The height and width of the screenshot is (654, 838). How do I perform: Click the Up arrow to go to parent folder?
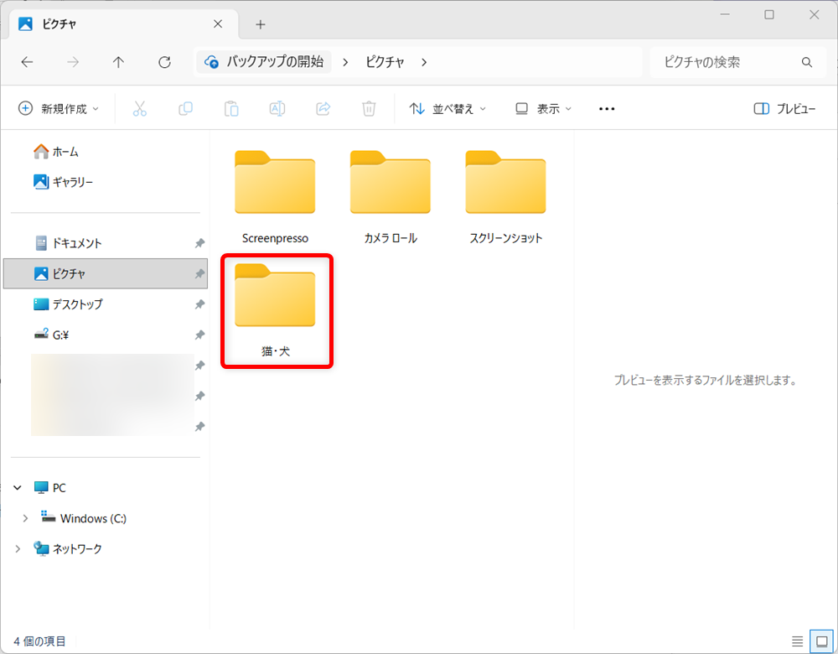tap(118, 61)
